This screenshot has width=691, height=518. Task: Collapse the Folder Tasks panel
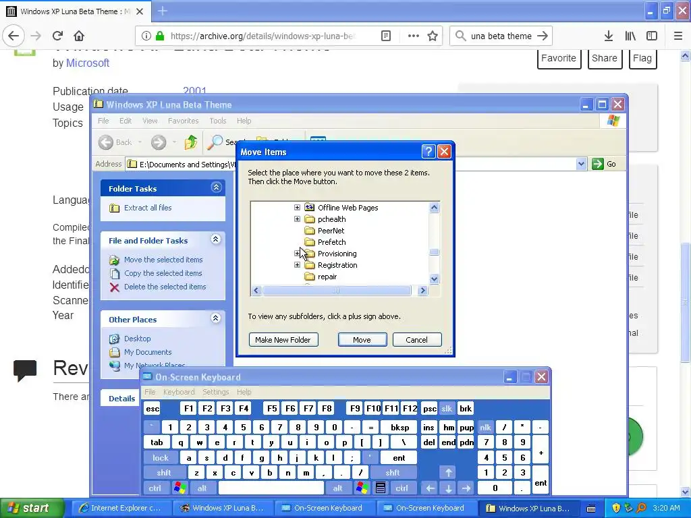click(216, 188)
